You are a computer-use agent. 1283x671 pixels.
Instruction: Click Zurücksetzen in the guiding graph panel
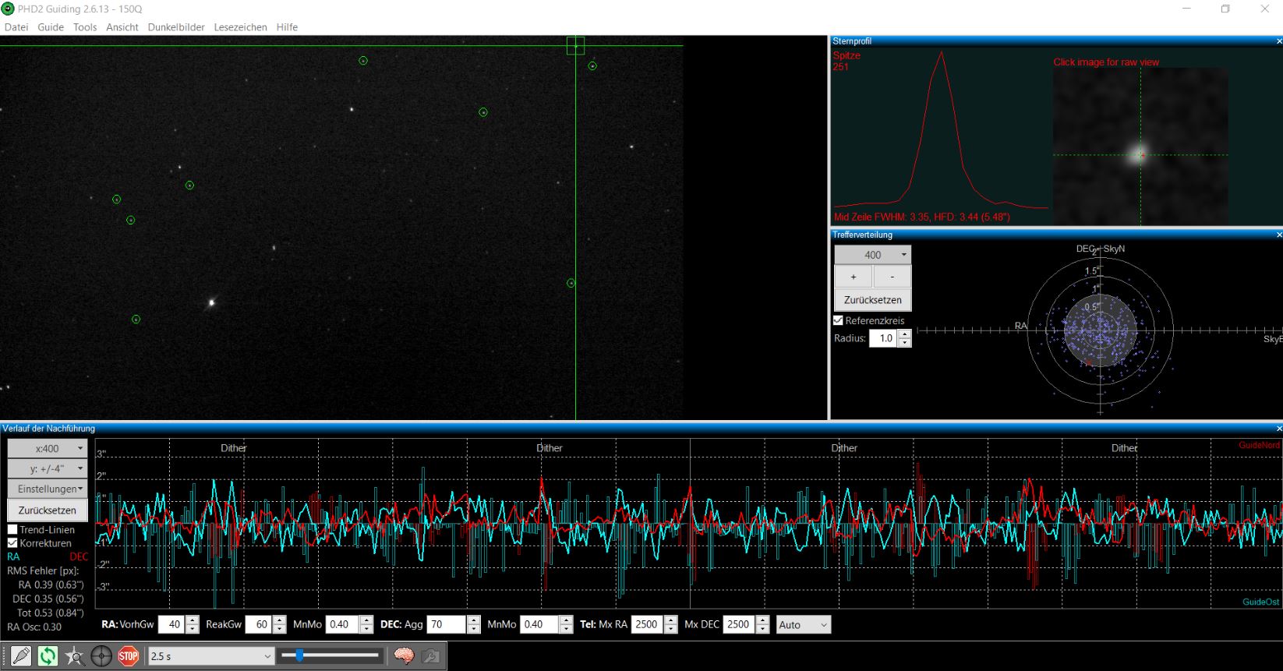point(48,510)
